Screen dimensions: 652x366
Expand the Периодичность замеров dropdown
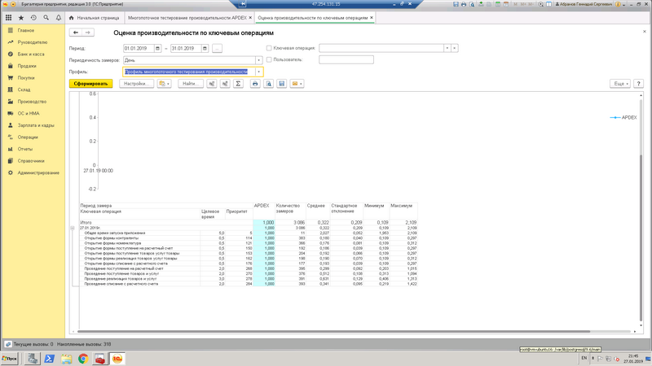pos(258,60)
